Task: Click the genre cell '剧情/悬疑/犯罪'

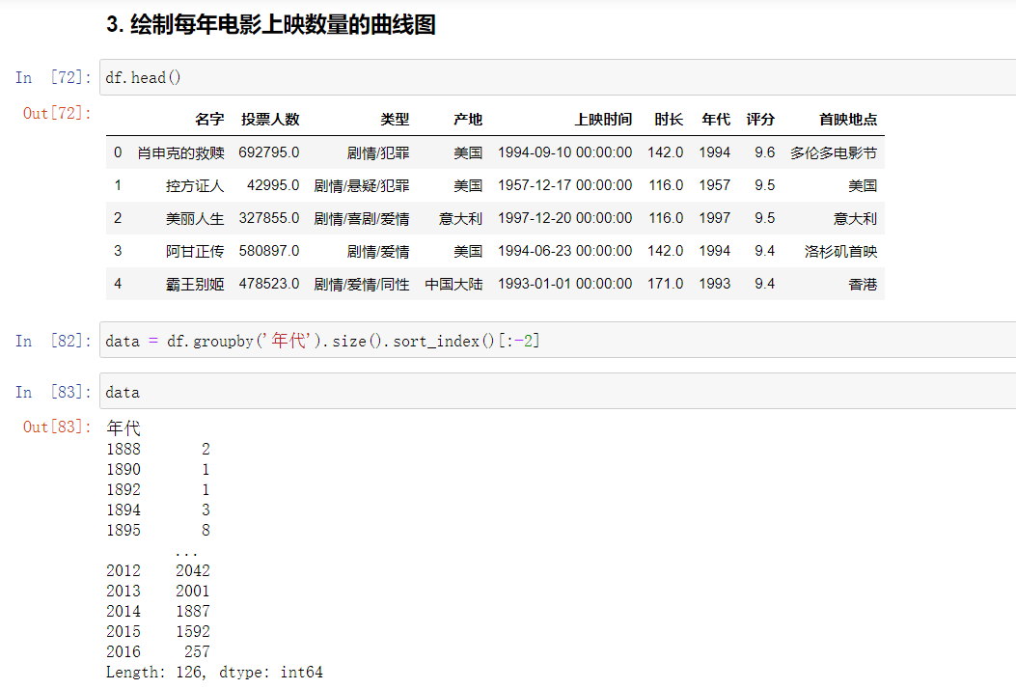Action: click(x=362, y=186)
